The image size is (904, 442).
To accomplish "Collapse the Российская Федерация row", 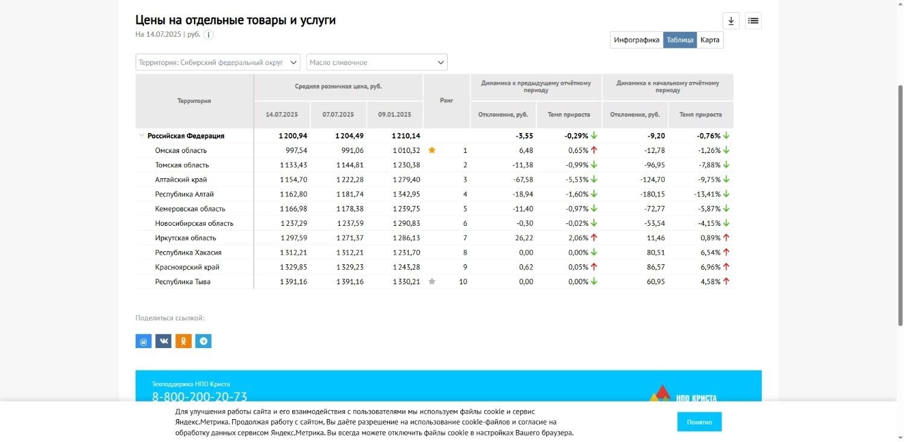I will pos(142,136).
